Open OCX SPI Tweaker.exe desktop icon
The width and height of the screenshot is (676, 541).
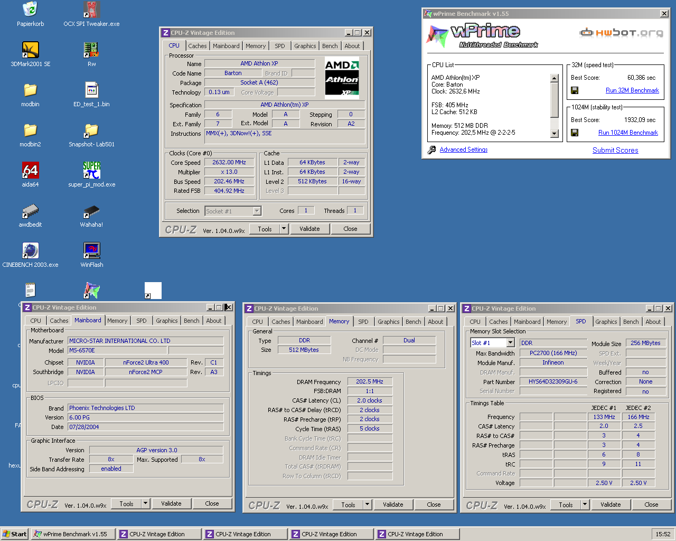click(x=91, y=10)
